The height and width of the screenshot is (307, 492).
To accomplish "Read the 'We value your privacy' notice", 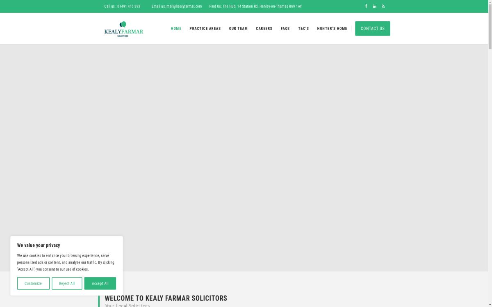I will pyautogui.click(x=39, y=245).
